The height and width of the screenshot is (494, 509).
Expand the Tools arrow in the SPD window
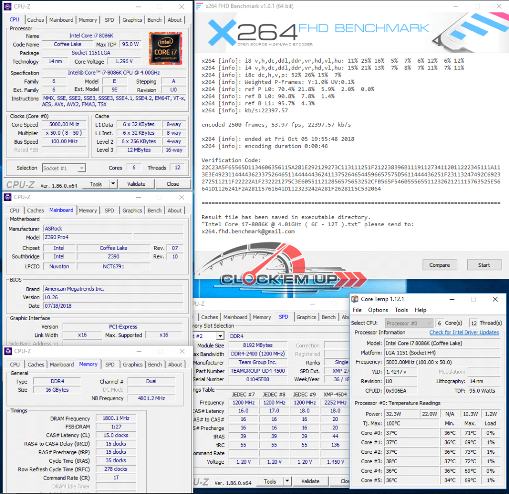[287, 482]
